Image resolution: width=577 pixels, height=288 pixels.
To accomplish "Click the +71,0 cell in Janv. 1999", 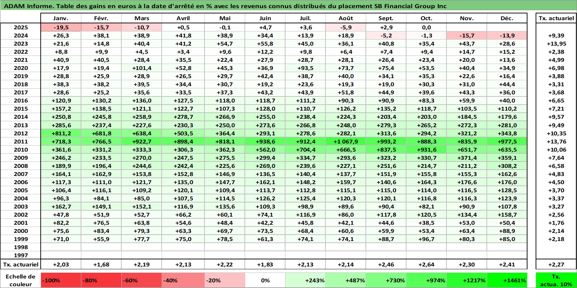I will coord(61,239).
